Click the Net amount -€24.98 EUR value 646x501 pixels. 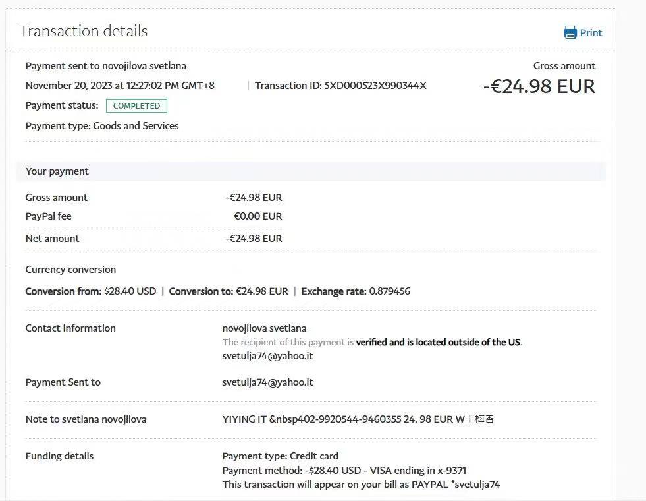click(254, 239)
